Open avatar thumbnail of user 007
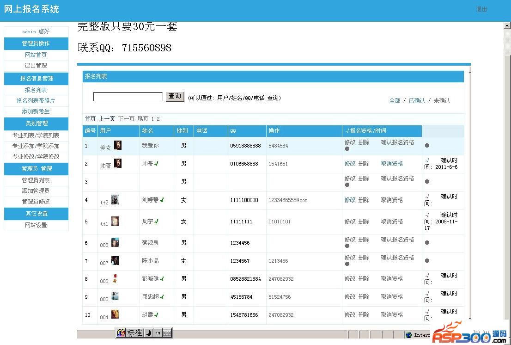The image size is (511, 345). coord(115,260)
